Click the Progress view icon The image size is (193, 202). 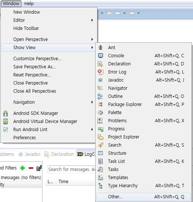[100, 129]
